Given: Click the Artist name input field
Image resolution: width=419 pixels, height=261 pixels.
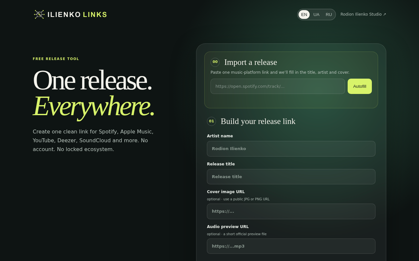Looking at the screenshot, I should point(291,149).
